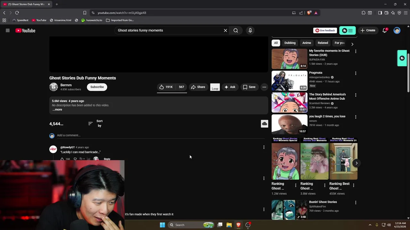Like the video with 191K likes
Screen dimensions: 410x230
coord(166,87)
